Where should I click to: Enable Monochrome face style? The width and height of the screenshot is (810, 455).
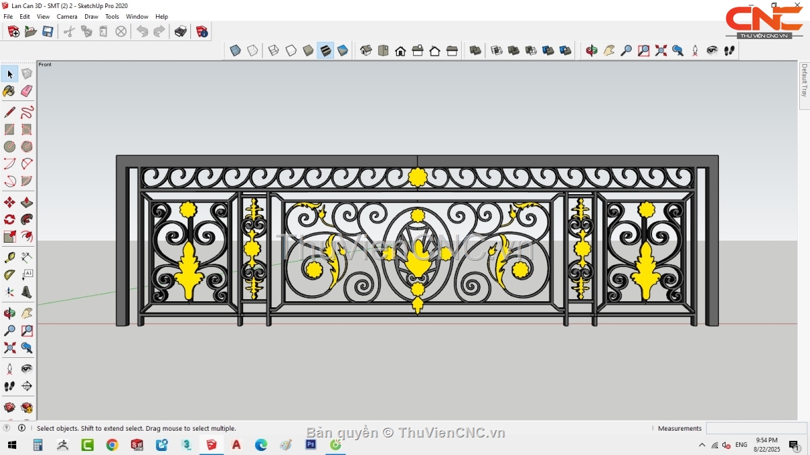click(x=343, y=51)
